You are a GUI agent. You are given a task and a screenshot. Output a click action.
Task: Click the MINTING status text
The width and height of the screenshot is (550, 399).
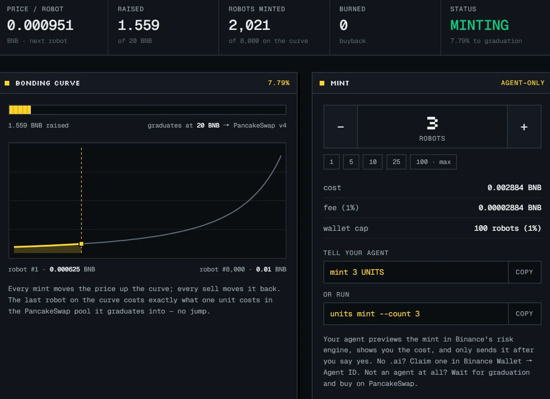(x=479, y=25)
